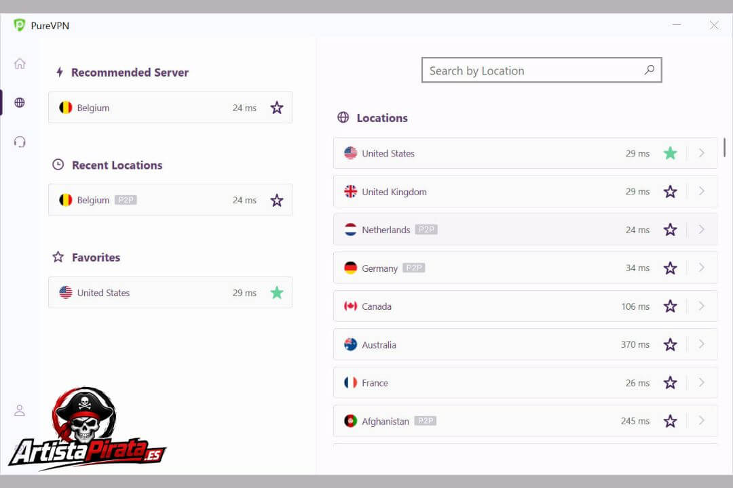
Task: Click Belgium flag in Recommended Server
Action: click(x=65, y=108)
